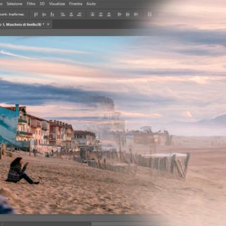Click the align right edges icon
This screenshot has width=226, height=226.
pyautogui.click(x=79, y=14)
